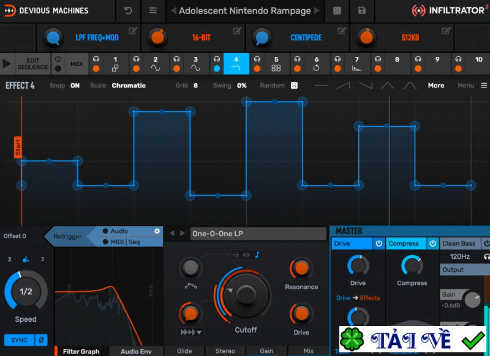Click the Random dice in Effect 4 bar
This screenshot has width=490, height=356.
294,86
